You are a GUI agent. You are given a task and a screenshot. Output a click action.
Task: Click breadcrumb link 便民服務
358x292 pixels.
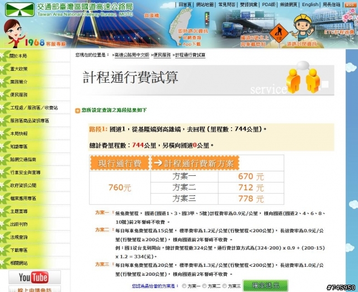point(162,55)
